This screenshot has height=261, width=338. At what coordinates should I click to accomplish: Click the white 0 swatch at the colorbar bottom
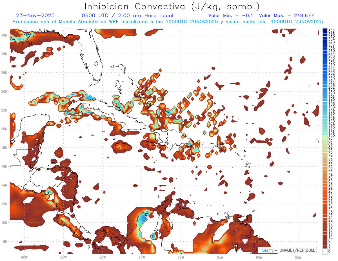point(325,251)
